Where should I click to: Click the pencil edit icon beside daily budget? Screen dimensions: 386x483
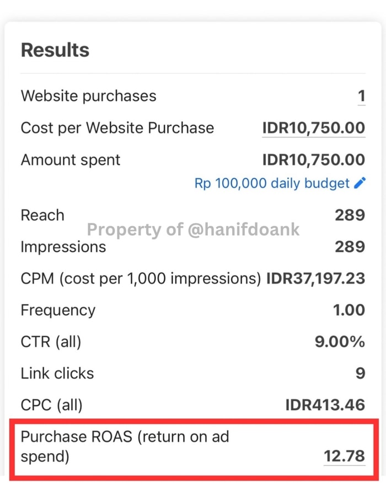360,183
